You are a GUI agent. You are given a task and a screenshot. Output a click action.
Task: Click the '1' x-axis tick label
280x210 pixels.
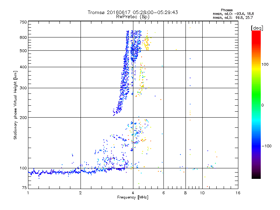28,193
